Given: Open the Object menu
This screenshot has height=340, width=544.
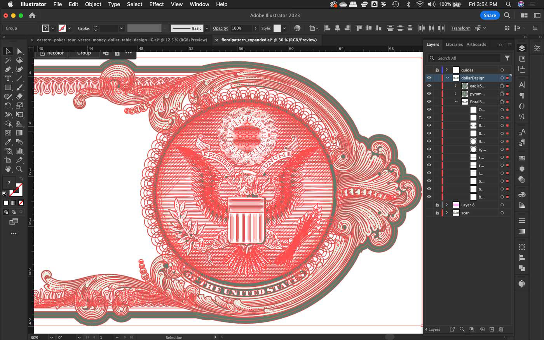Looking at the screenshot, I should [x=93, y=4].
